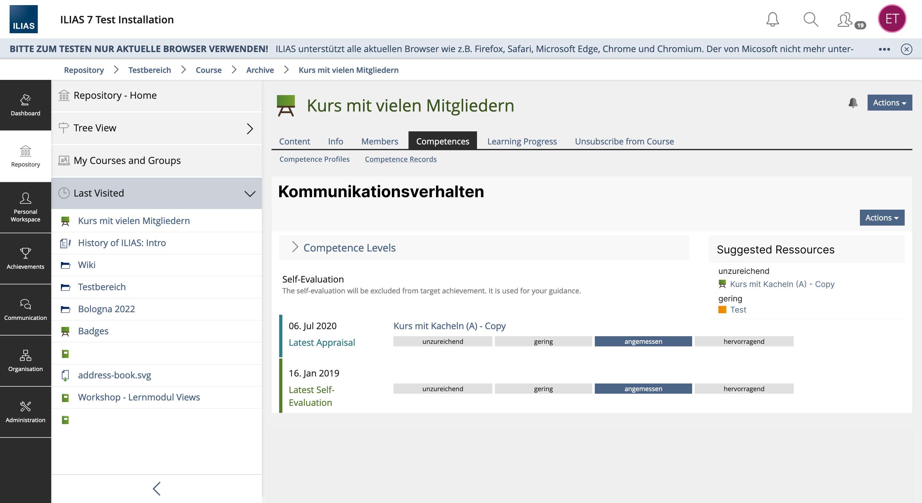Image resolution: width=922 pixels, height=503 pixels.
Task: Open Competence Profiles sub-tab link
Action: pyautogui.click(x=314, y=159)
